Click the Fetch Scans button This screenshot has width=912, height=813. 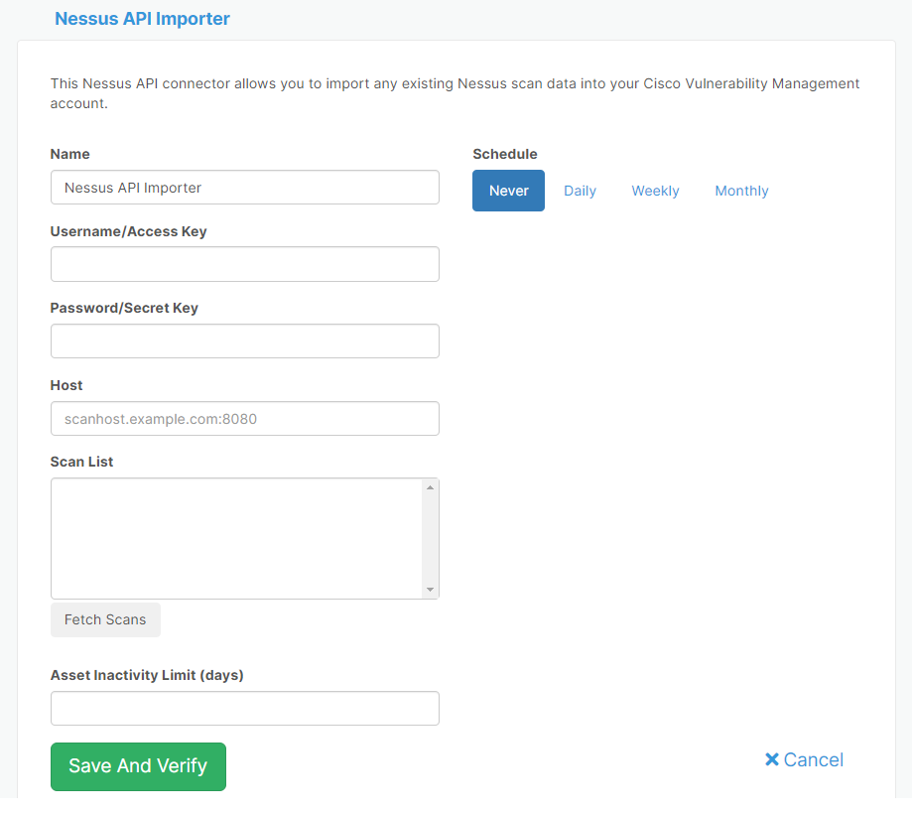pyautogui.click(x=105, y=619)
